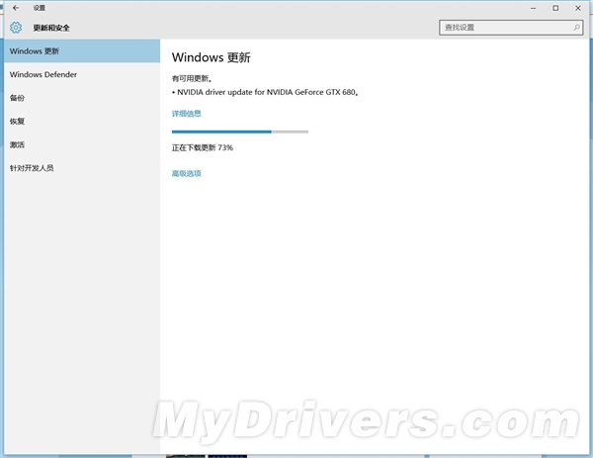Click the 更新和安全 header title
593x458 pixels.
[x=51, y=28]
